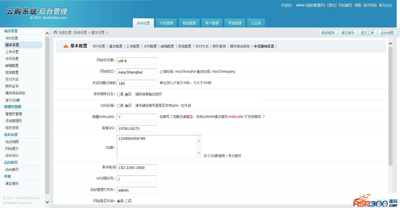Screen dimensions: 400x208
Task: Open the 中奖通知设置 link
Action: [264, 46]
